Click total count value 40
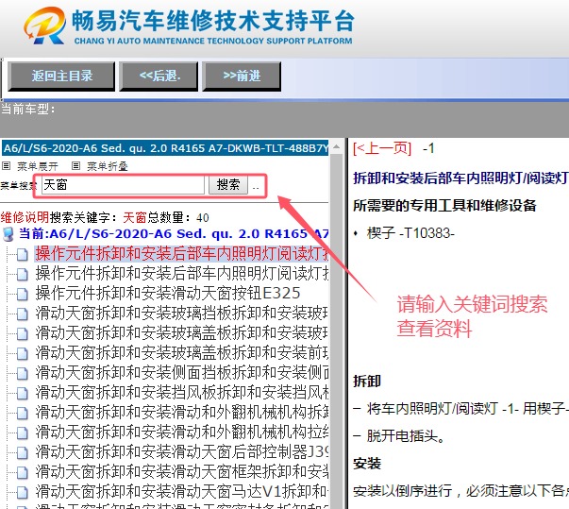 pos(203,217)
